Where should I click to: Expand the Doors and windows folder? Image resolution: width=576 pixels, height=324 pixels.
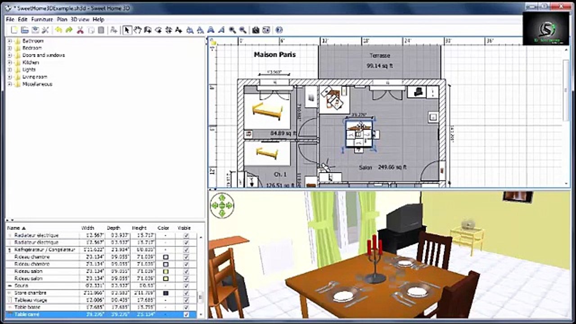[x=9, y=55]
